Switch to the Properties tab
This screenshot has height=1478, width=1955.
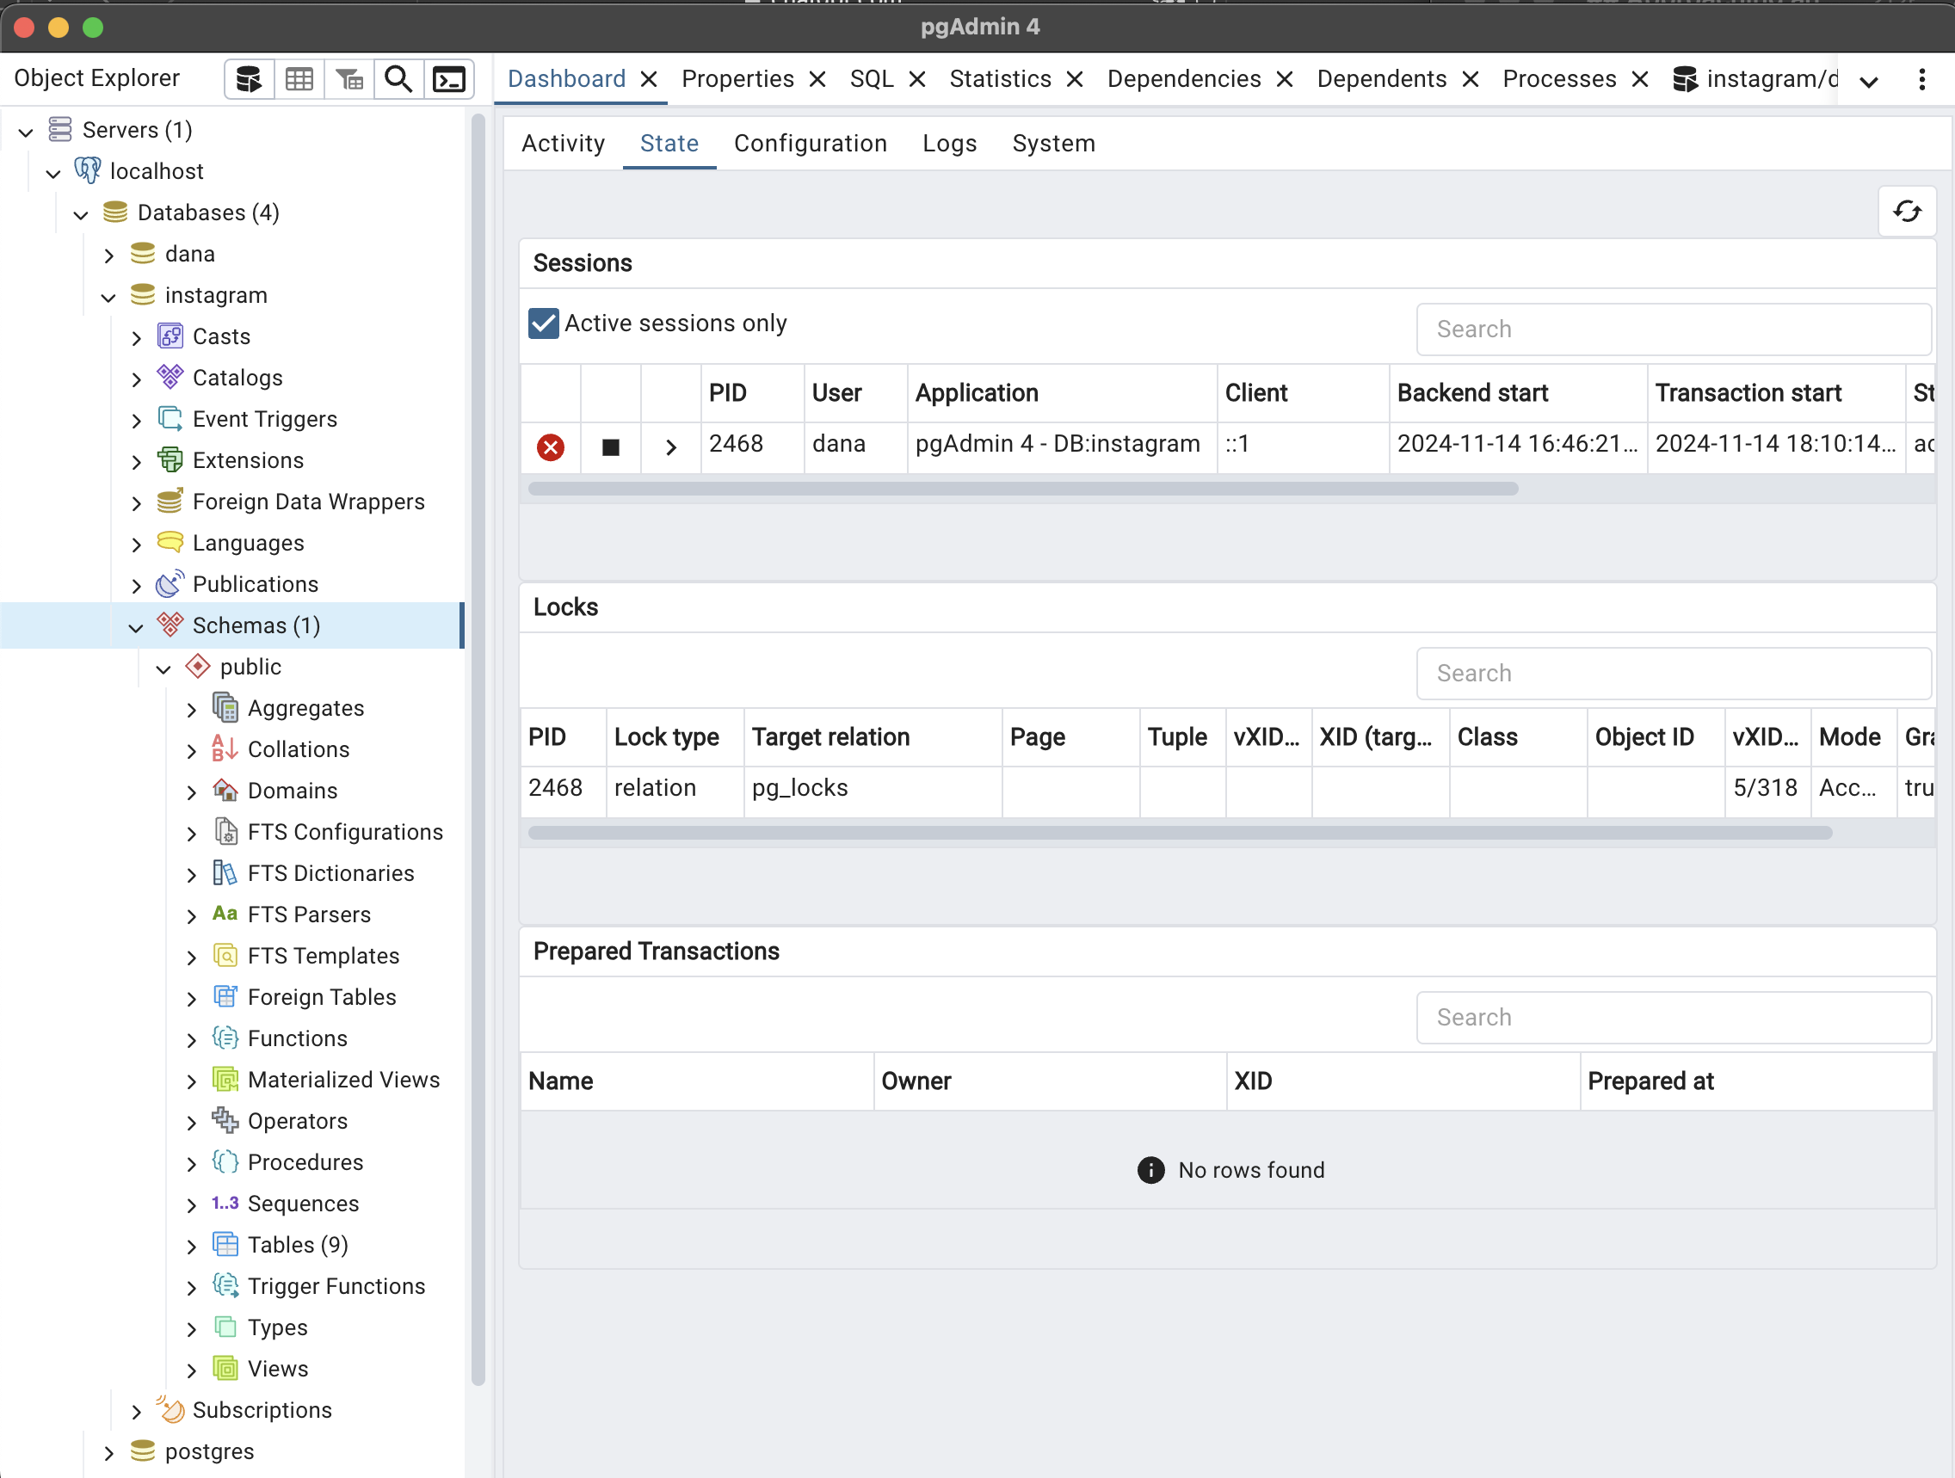click(x=737, y=78)
